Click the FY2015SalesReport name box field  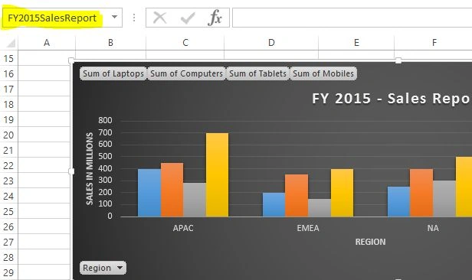[x=52, y=18]
